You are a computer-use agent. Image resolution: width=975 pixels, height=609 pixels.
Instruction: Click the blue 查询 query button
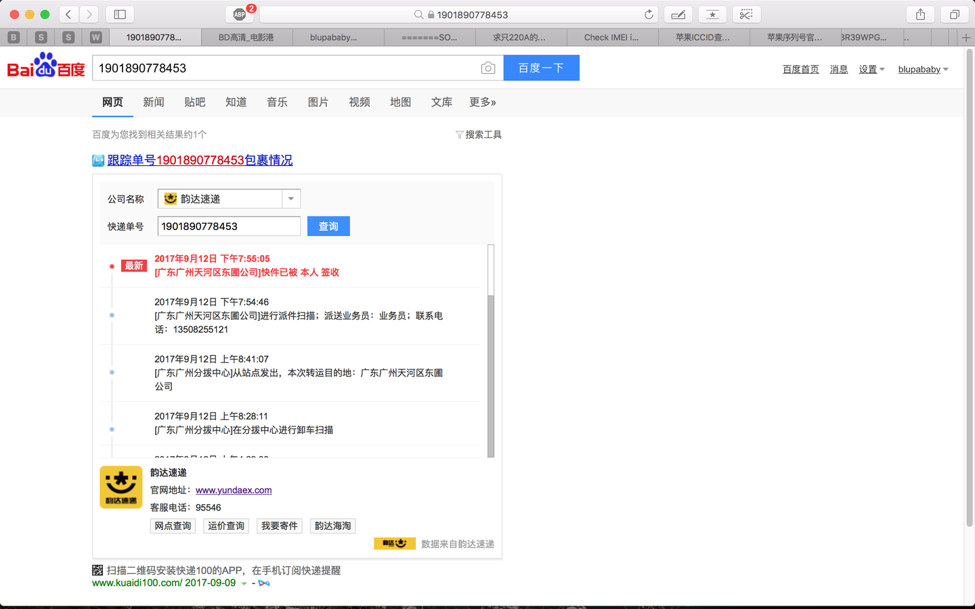point(328,226)
